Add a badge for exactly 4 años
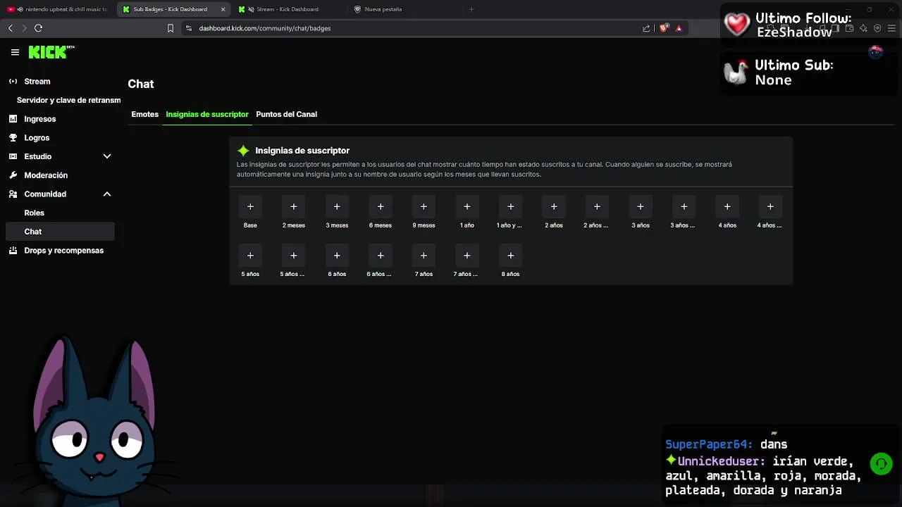Image resolution: width=902 pixels, height=507 pixels. pos(727,206)
